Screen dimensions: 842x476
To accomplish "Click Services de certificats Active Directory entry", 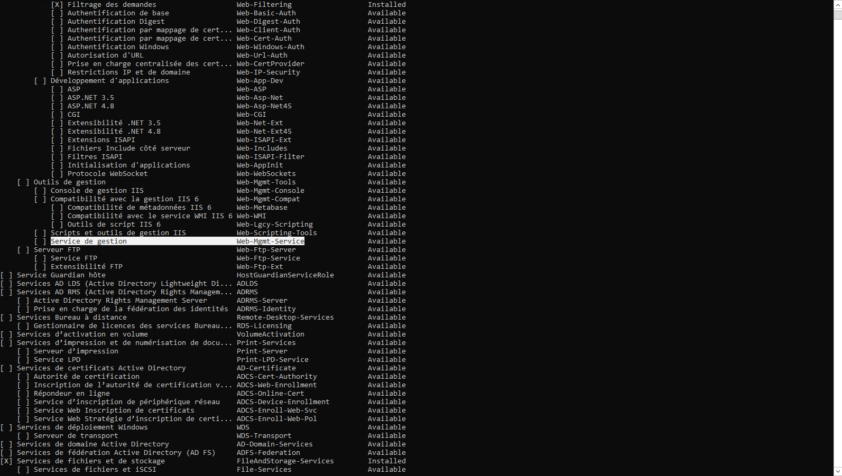I will [101, 368].
